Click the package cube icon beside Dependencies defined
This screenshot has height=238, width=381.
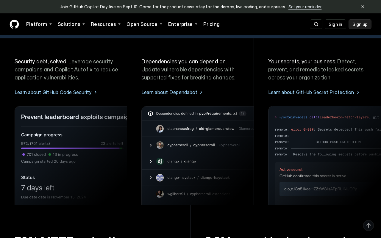(x=151, y=113)
